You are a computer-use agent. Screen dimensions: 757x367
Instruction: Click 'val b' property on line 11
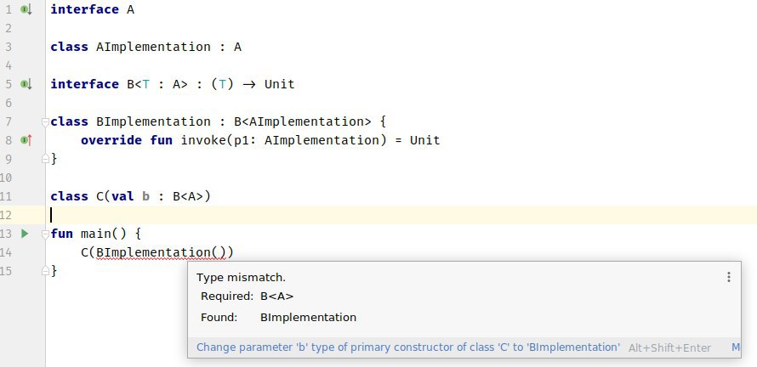point(130,196)
